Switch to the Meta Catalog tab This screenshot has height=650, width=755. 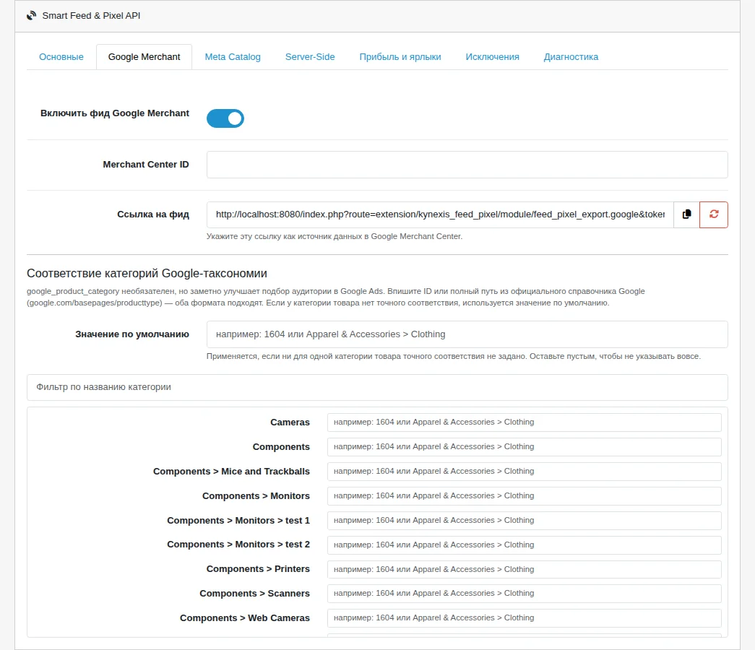pyautogui.click(x=233, y=57)
